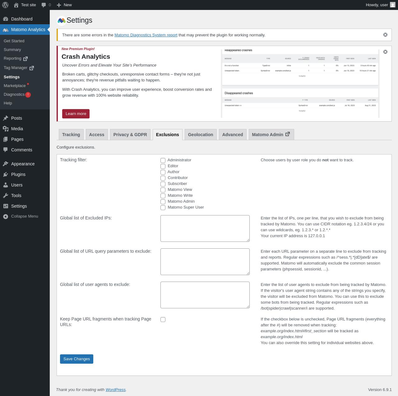Image resolution: width=398 pixels, height=396 pixels.
Task: Click the Settings sliders icon in sidebar
Action: (6, 206)
